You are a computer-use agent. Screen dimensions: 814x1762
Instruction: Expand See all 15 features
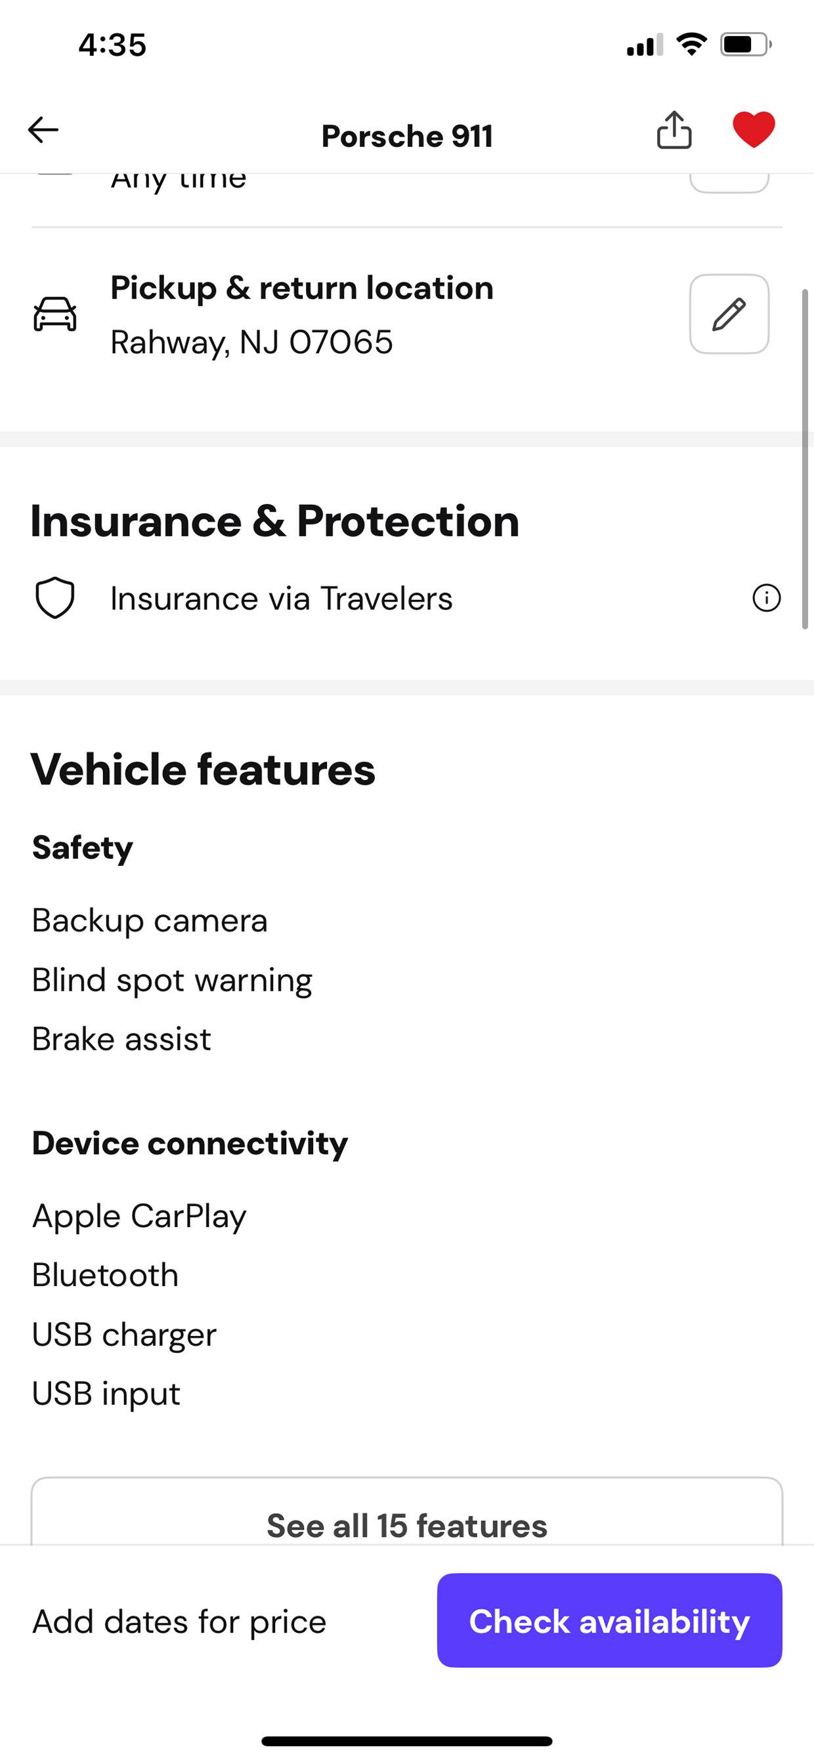pyautogui.click(x=407, y=1524)
